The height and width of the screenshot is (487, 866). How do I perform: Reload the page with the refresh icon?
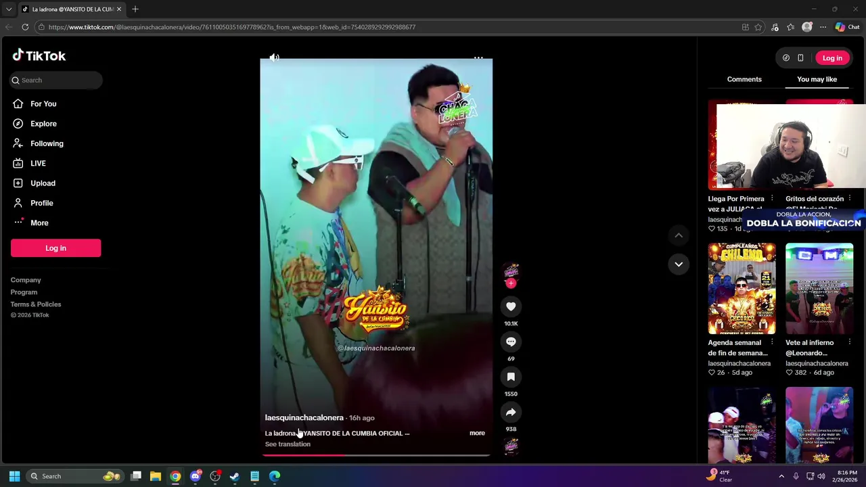click(x=25, y=27)
